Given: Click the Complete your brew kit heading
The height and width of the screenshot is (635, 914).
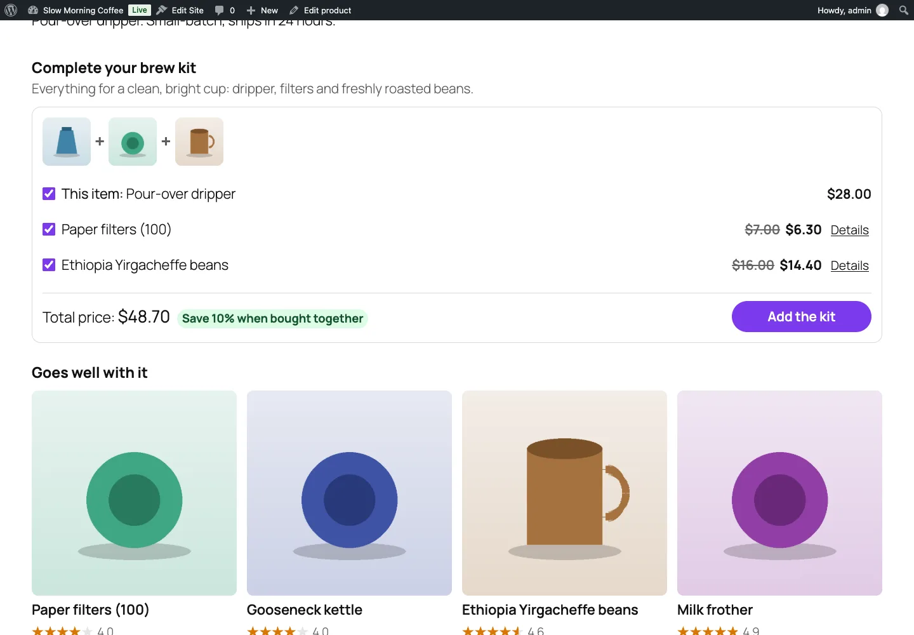Looking at the screenshot, I should point(114,68).
